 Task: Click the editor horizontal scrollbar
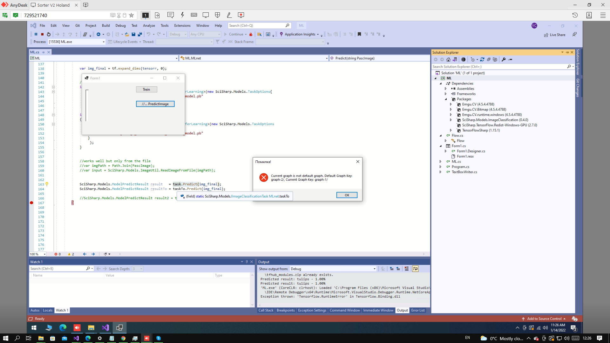(x=270, y=254)
